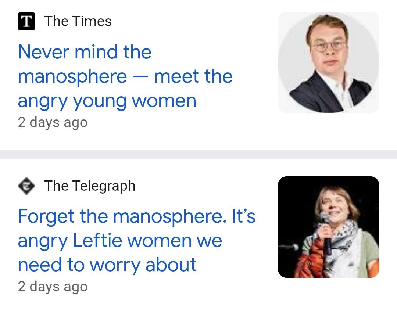Click The Telegraph logo icon
397x309 pixels.
coord(26,186)
